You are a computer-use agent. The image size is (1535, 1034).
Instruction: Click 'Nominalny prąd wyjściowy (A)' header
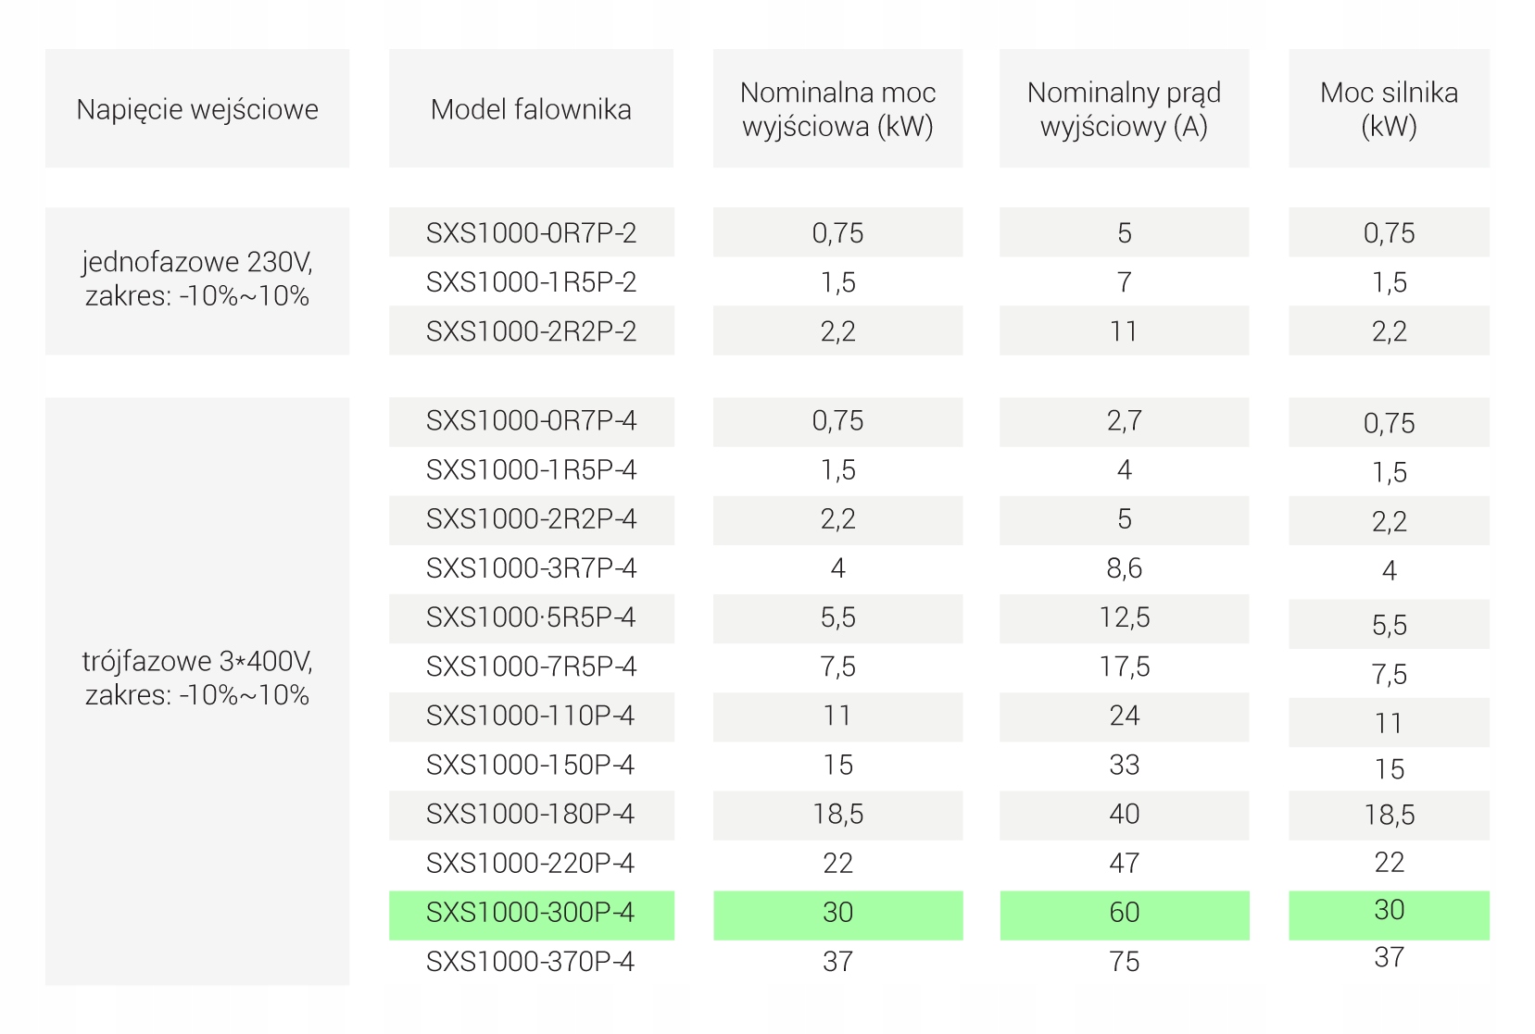click(x=1124, y=109)
